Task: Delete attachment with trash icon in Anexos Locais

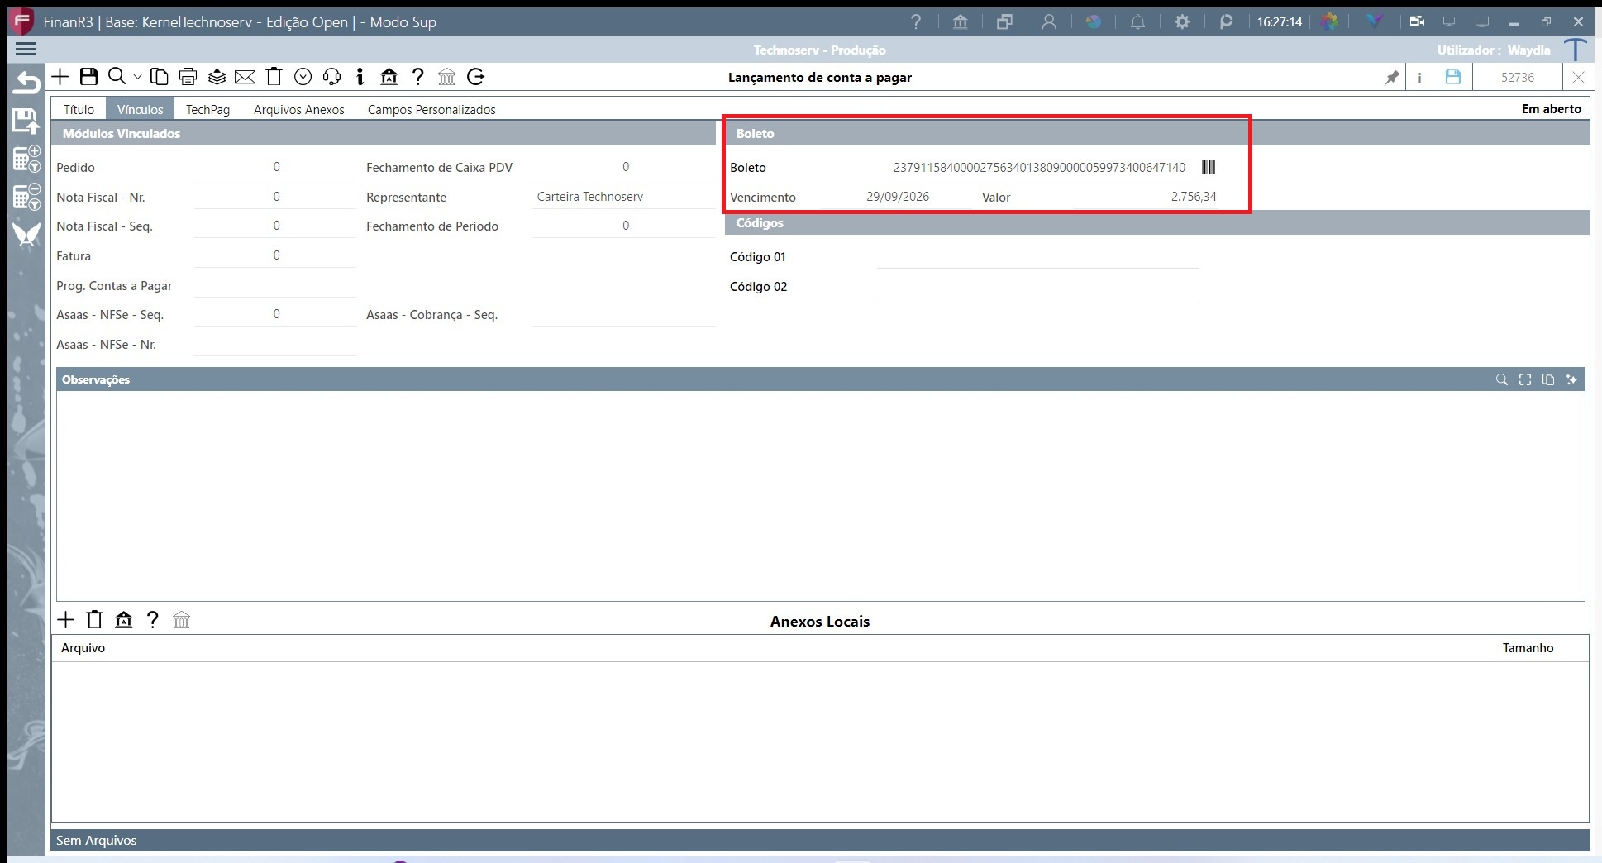Action: pos(95,620)
